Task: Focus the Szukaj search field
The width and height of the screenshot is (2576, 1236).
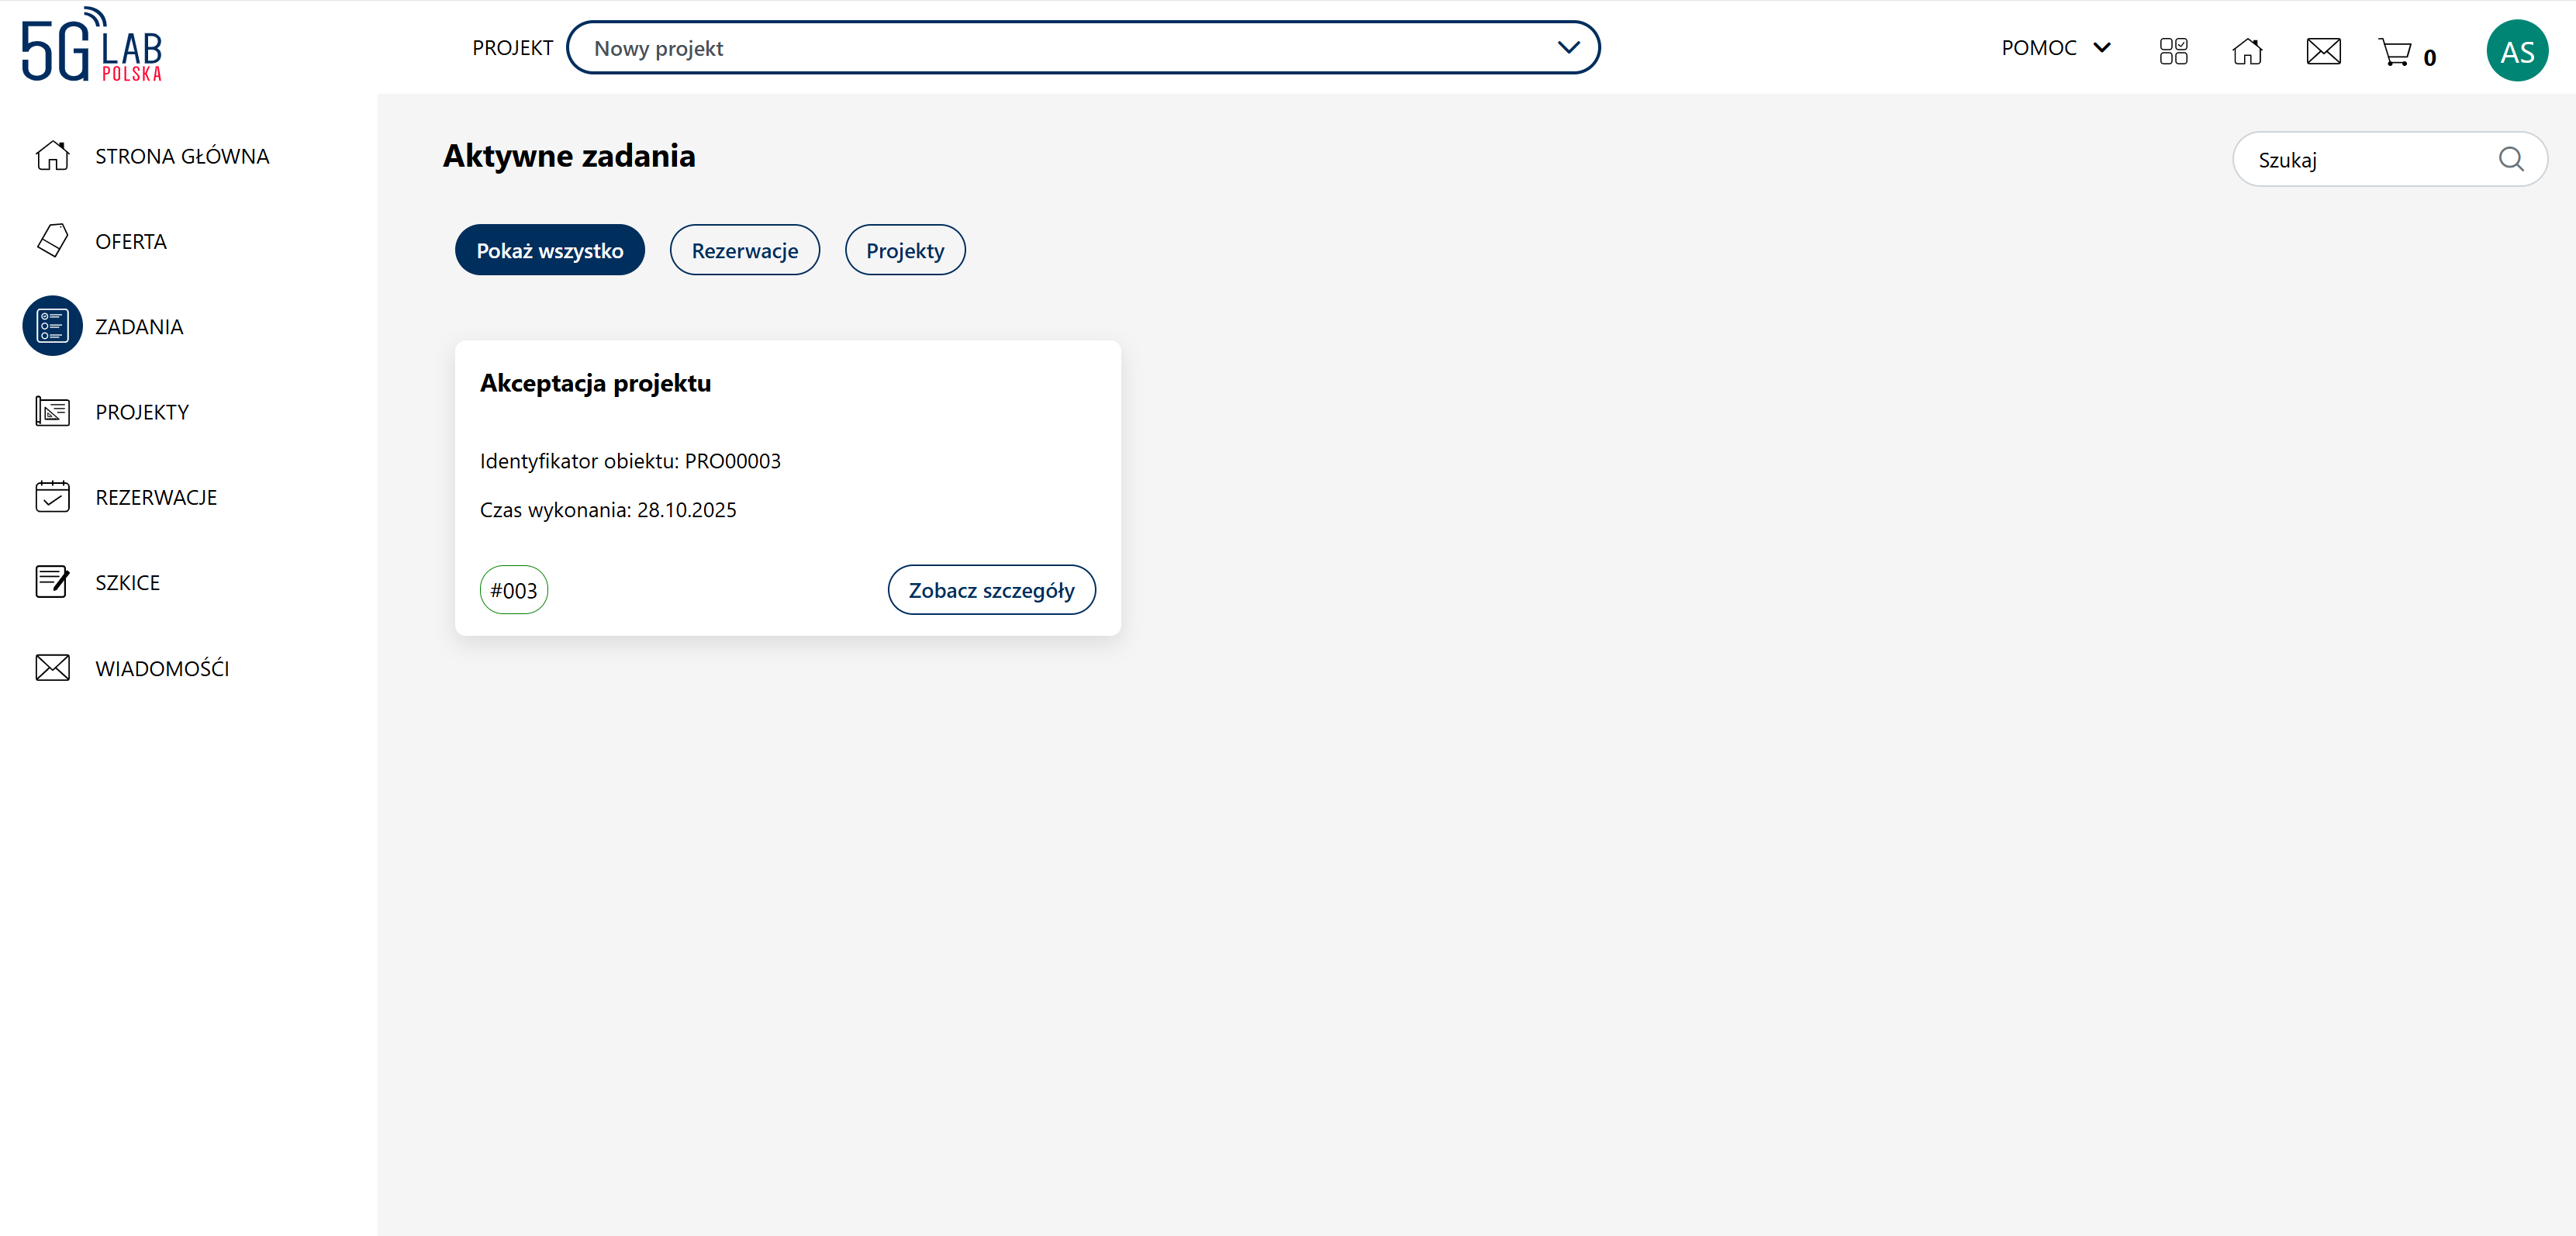Action: 2370,160
